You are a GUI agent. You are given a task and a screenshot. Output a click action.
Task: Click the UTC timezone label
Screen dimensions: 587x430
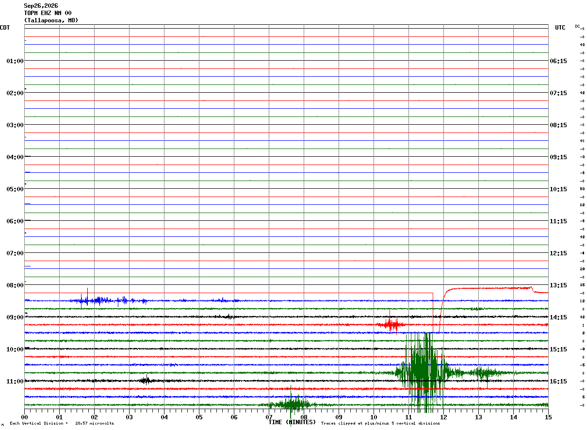tap(560, 28)
